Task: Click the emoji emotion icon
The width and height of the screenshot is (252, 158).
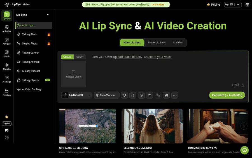Action: 141,95
